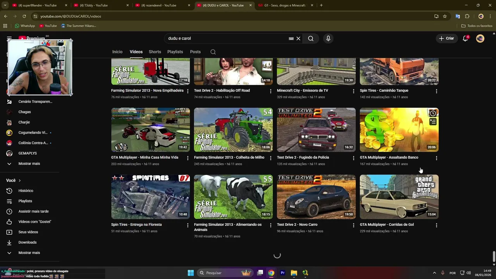Reload the page
Image resolution: width=496 pixels, height=279 pixels.
[x=24, y=16]
